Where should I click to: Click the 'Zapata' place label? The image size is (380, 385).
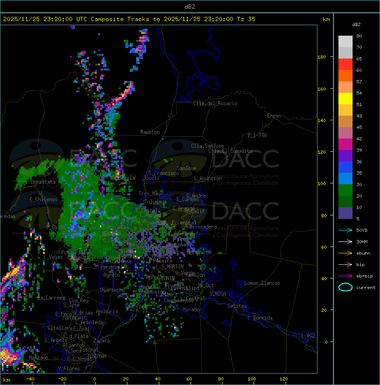click(x=101, y=341)
